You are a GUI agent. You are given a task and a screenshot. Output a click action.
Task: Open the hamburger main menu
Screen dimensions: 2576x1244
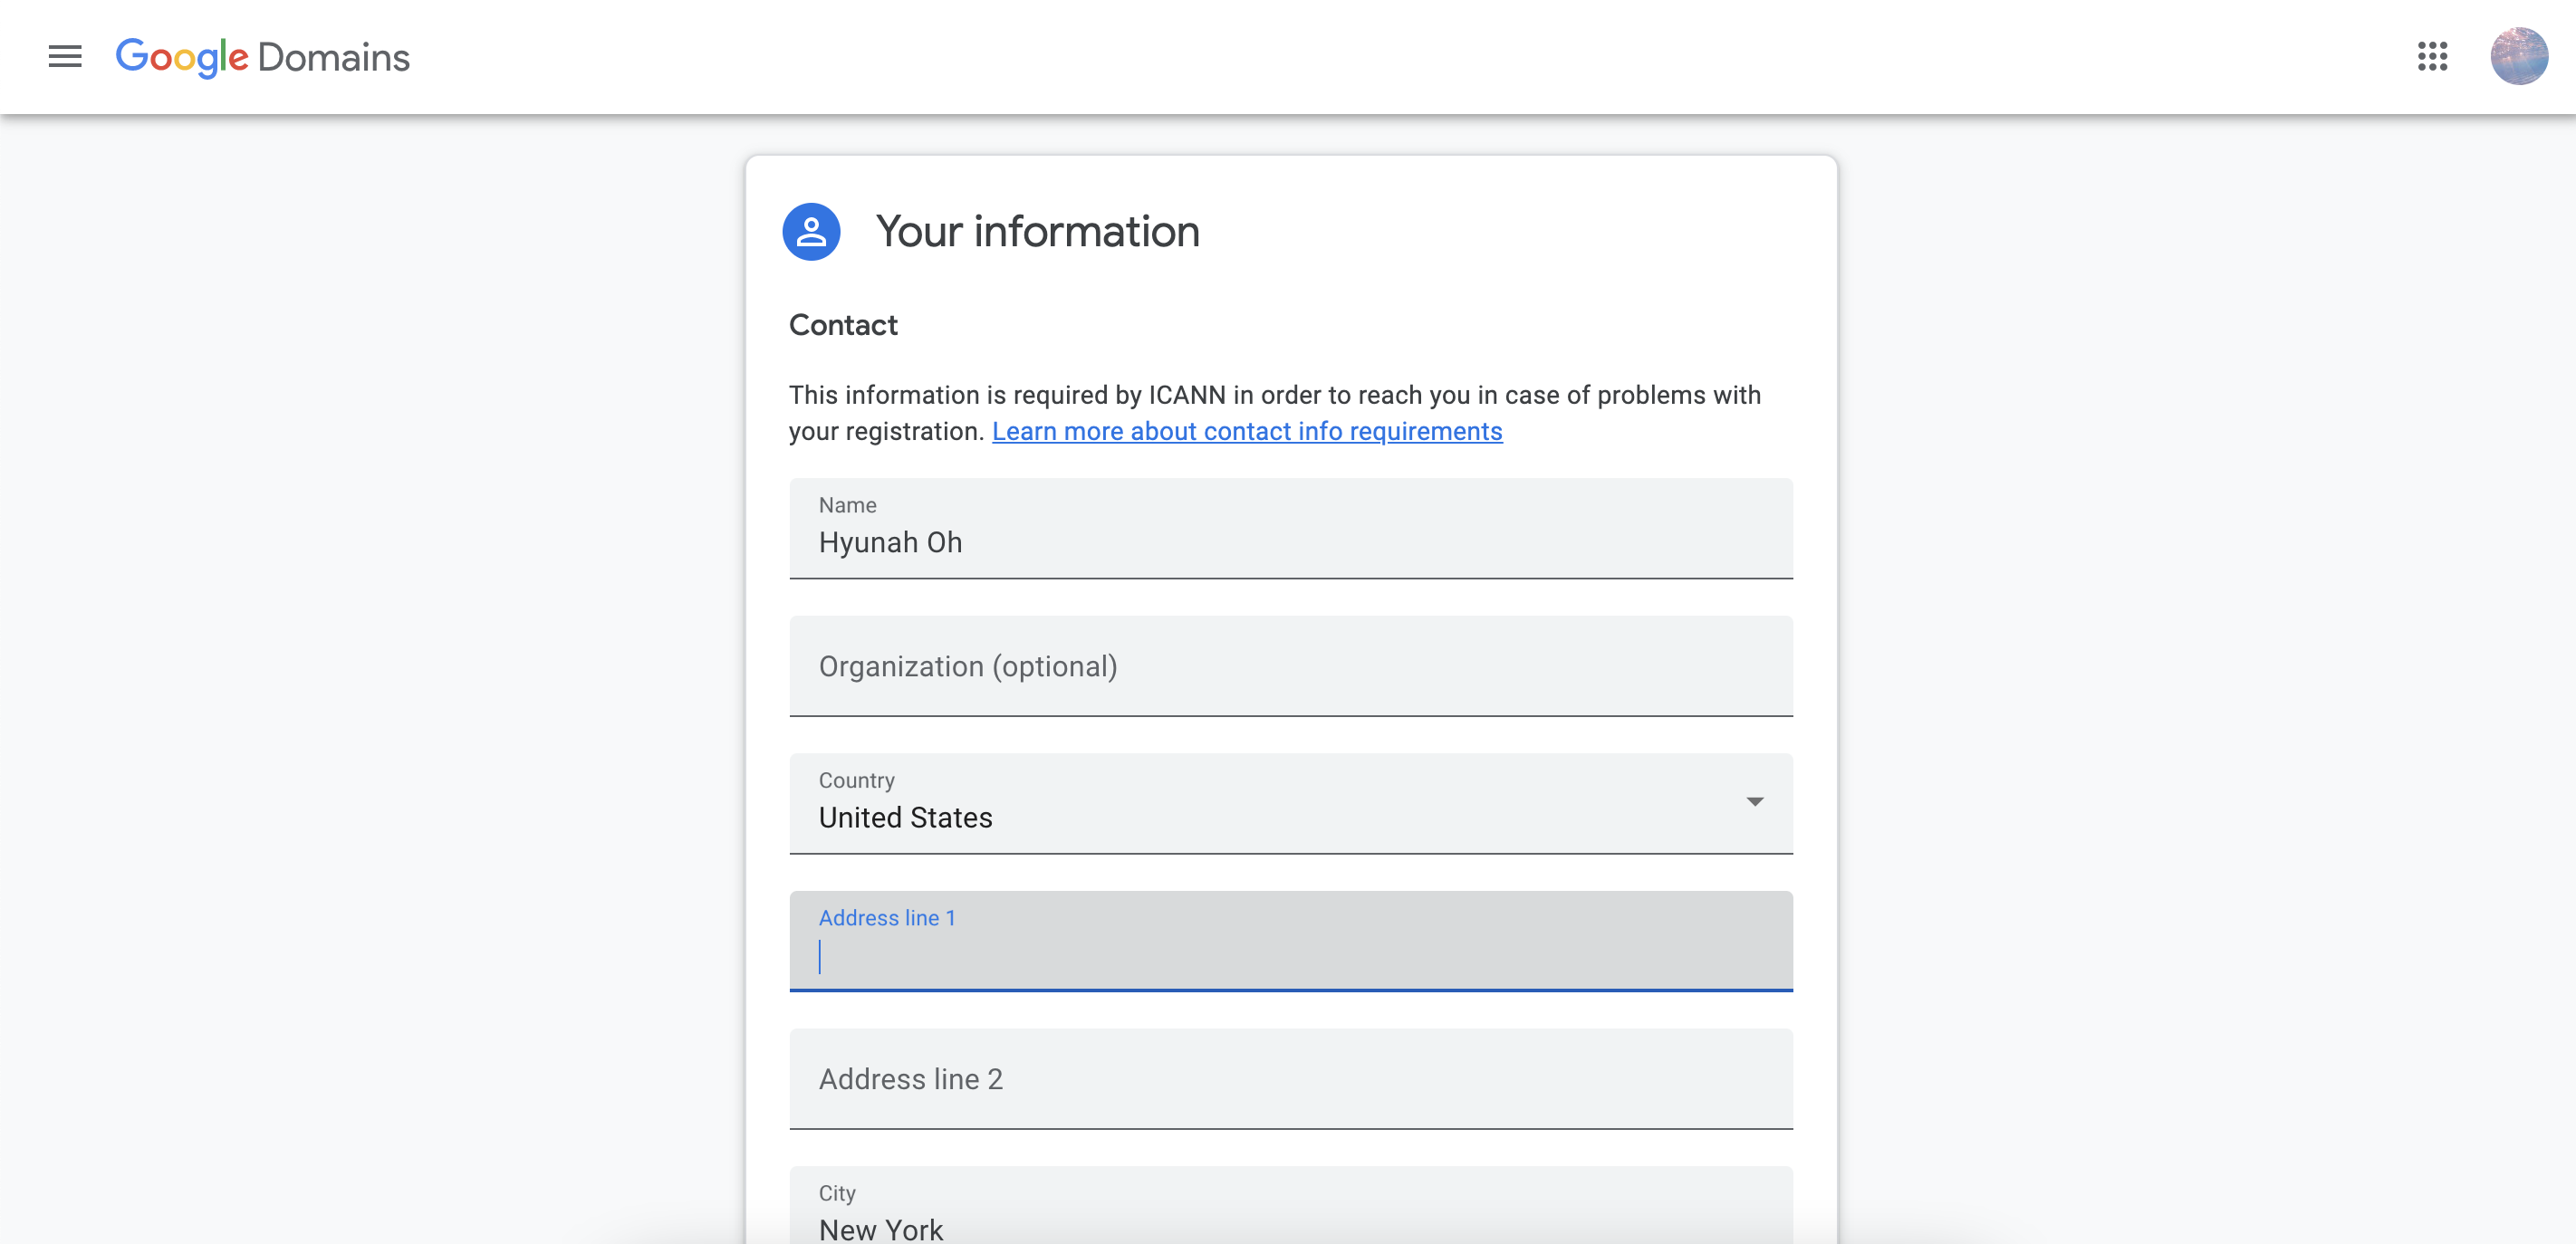coord(65,57)
